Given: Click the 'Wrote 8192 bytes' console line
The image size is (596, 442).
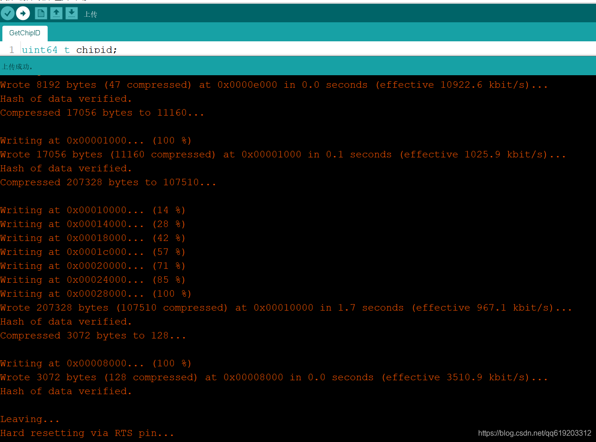Looking at the screenshot, I should (274, 85).
